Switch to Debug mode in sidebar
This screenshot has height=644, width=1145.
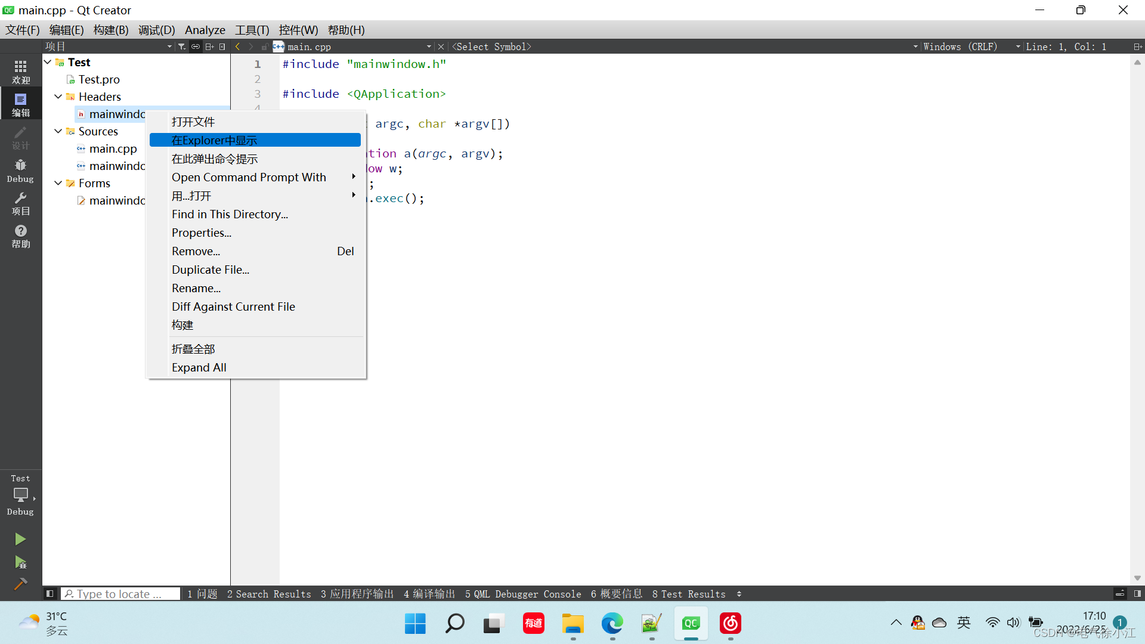pos(21,171)
